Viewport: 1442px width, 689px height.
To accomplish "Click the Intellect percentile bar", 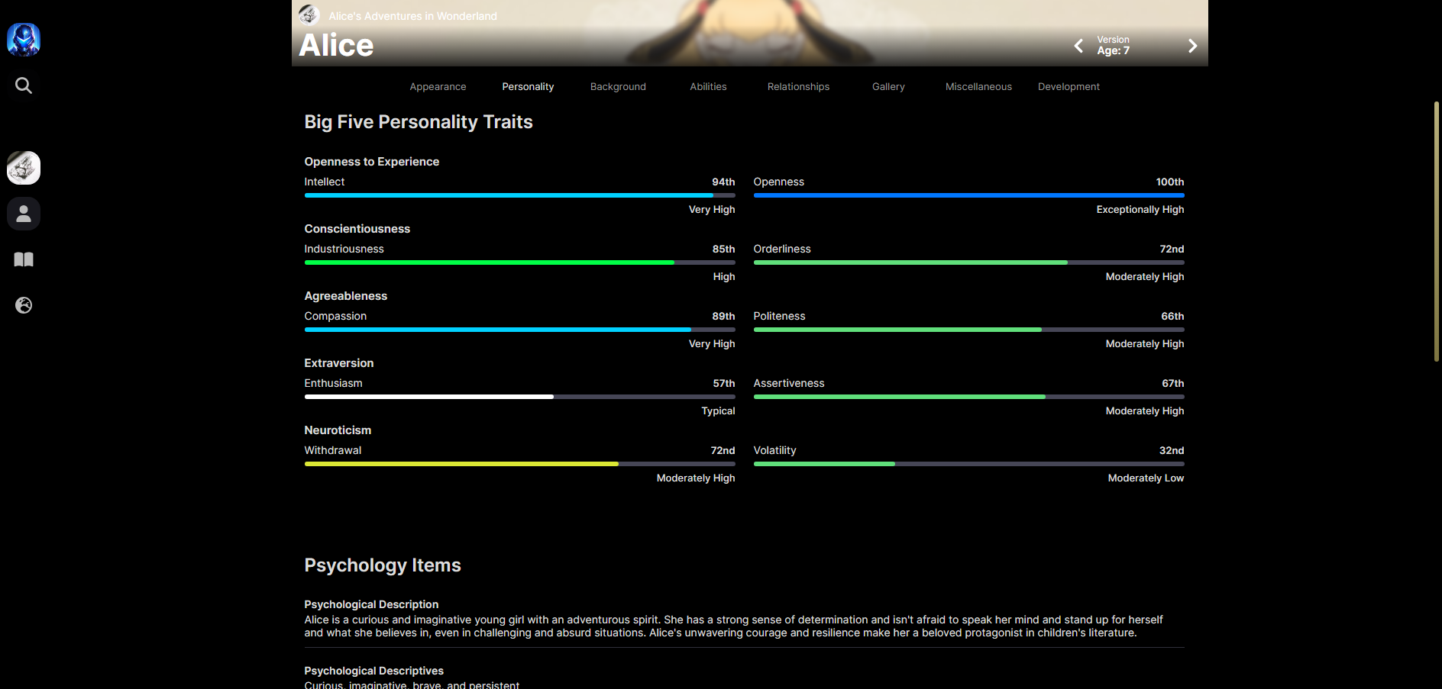I will pos(519,195).
